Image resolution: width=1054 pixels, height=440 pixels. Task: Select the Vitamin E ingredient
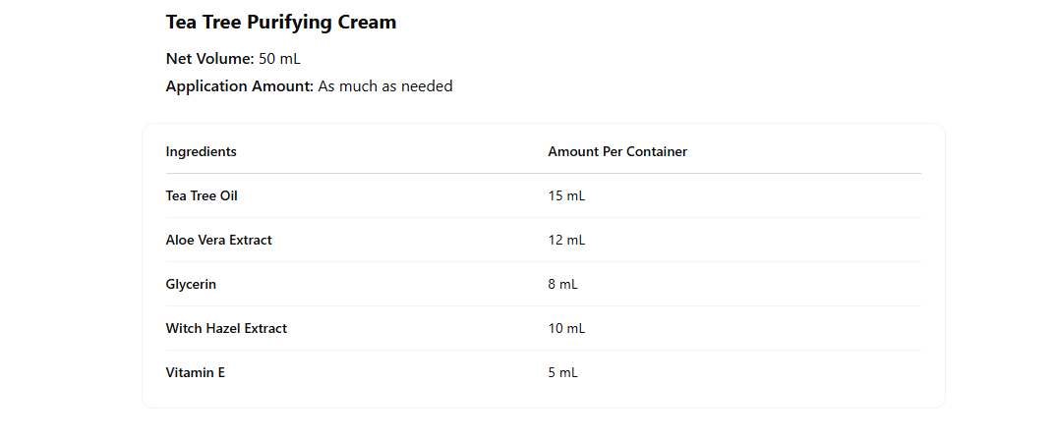[x=196, y=372]
